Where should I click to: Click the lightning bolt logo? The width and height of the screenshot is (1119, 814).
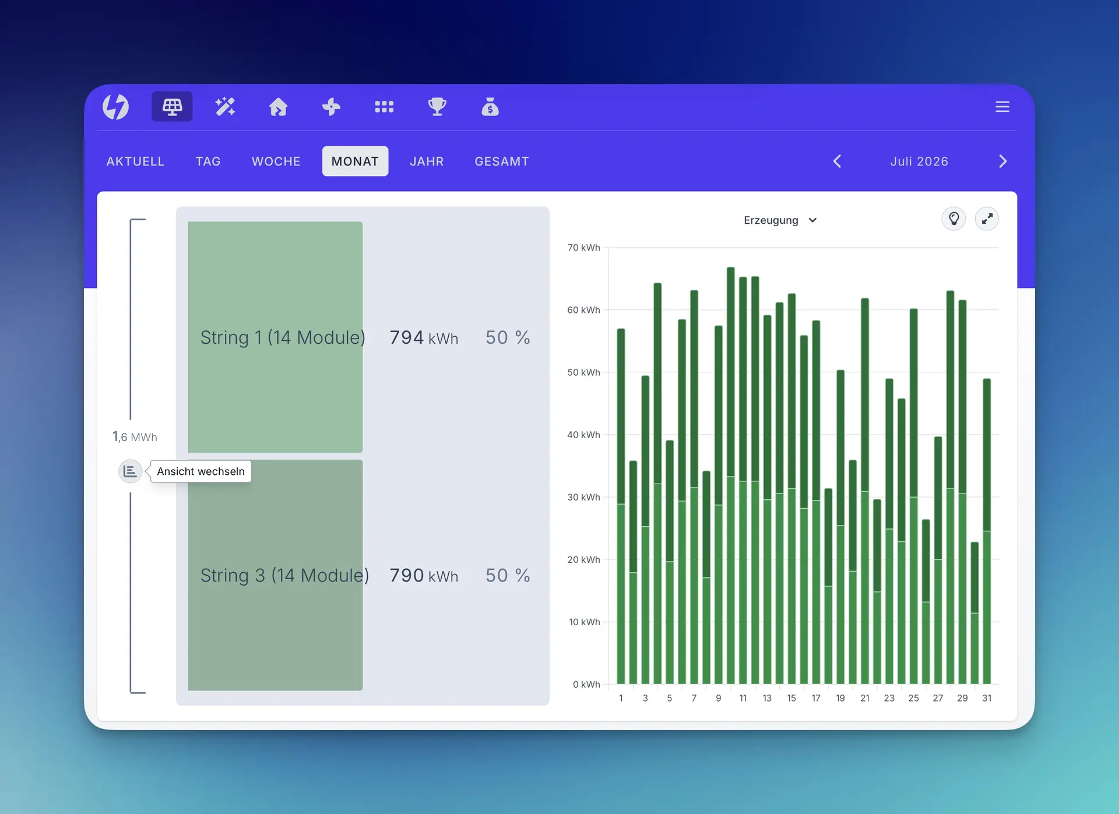(x=116, y=107)
